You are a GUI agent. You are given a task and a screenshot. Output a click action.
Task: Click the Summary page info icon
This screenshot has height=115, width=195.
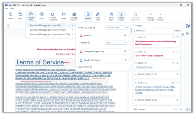tap(94, 28)
